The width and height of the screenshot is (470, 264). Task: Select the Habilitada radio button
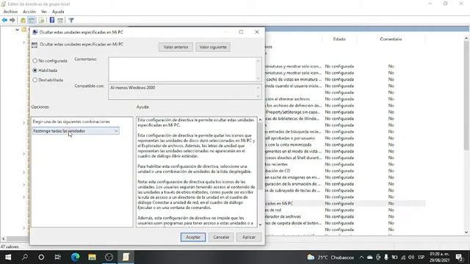(x=35, y=70)
